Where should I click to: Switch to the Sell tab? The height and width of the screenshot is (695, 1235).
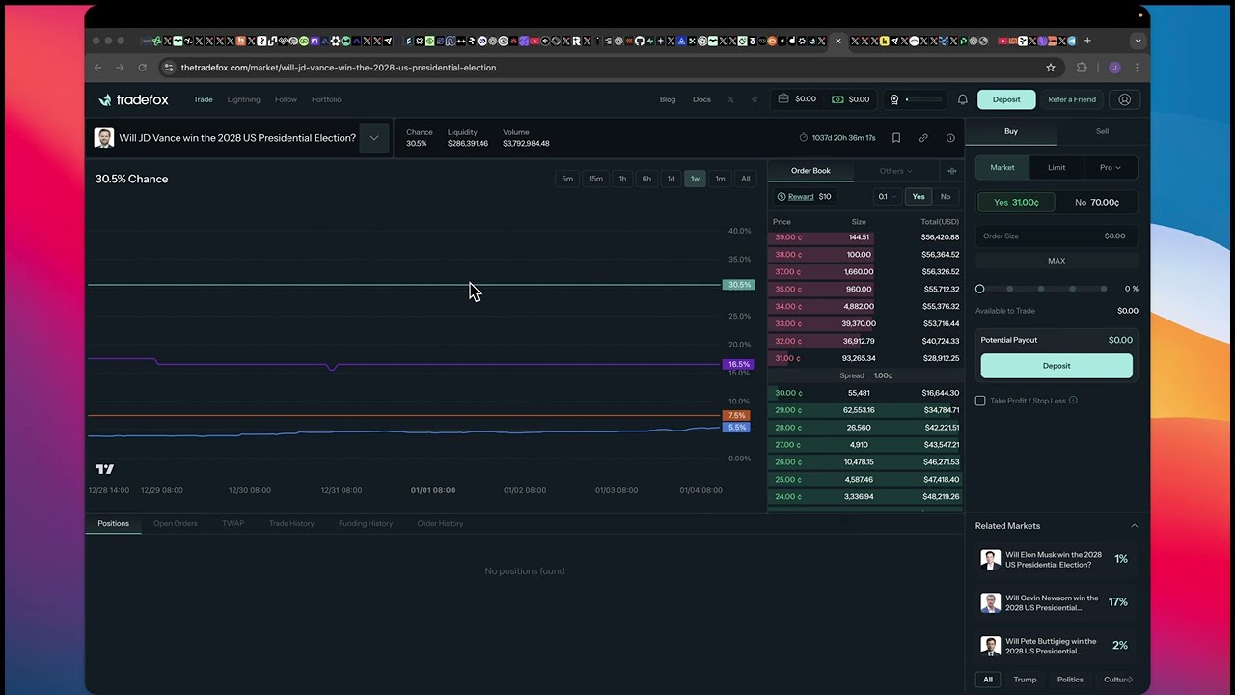(1102, 131)
